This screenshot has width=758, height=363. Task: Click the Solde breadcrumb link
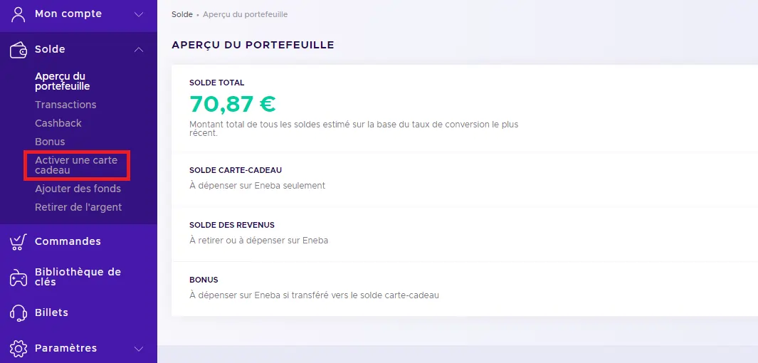[x=182, y=14]
